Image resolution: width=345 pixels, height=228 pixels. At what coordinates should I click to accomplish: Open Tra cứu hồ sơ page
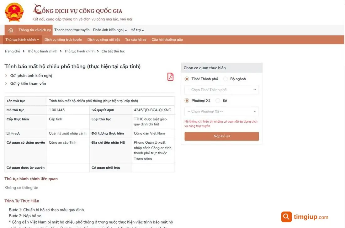(135, 40)
